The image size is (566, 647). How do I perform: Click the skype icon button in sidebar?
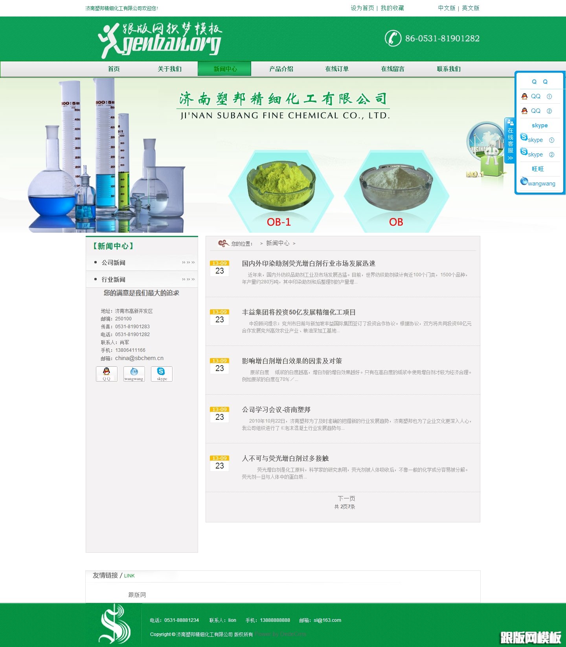click(x=162, y=374)
